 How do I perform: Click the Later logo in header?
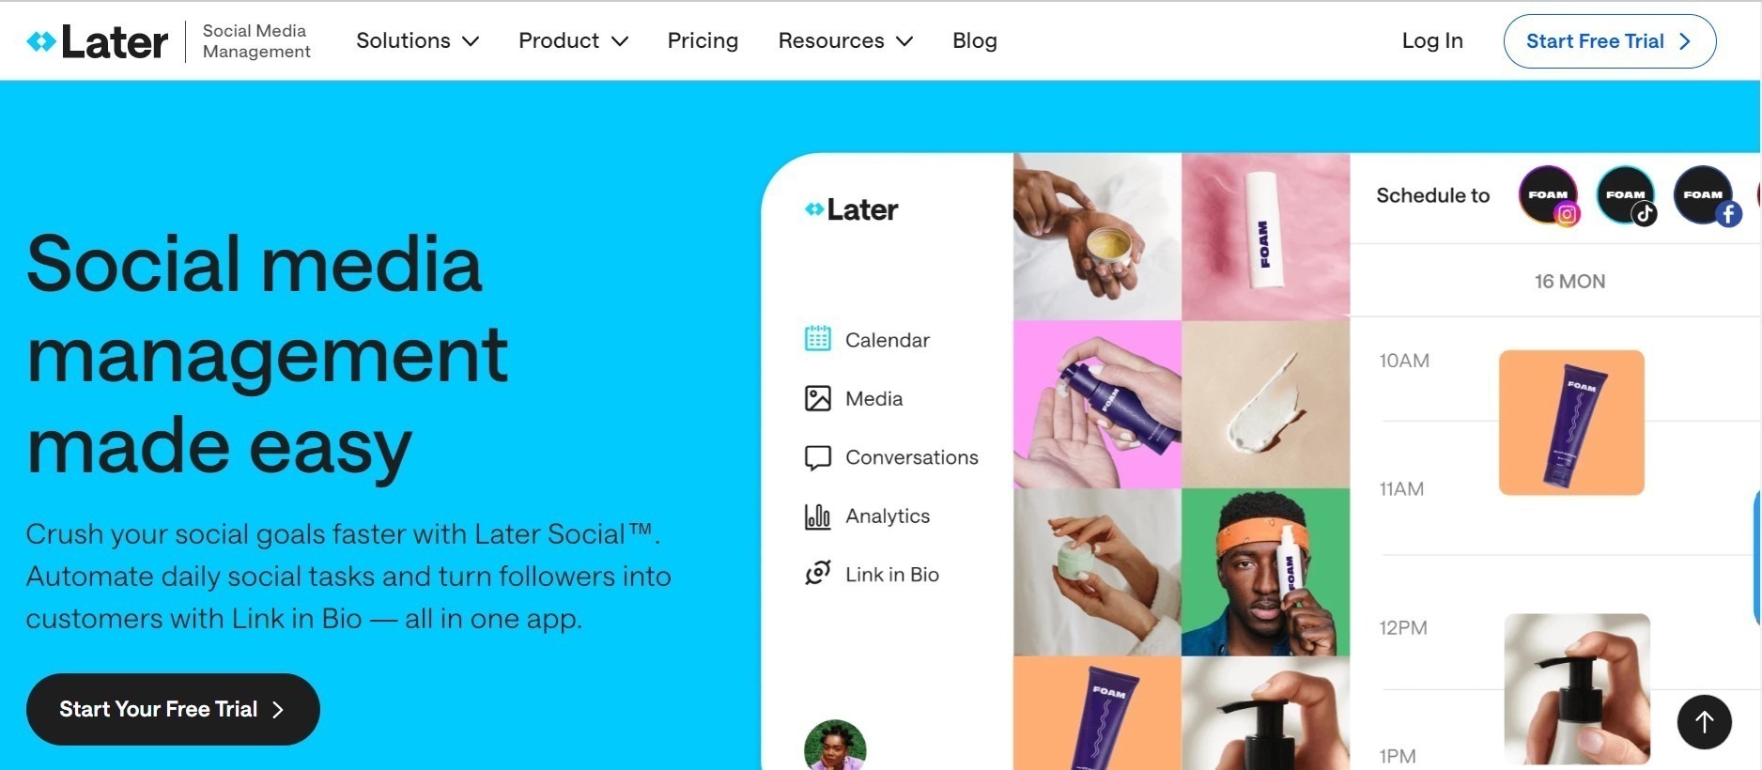coord(98,41)
